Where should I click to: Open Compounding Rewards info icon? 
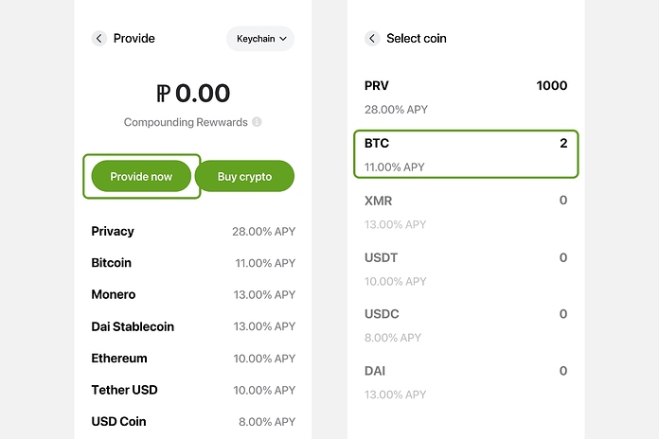257,122
